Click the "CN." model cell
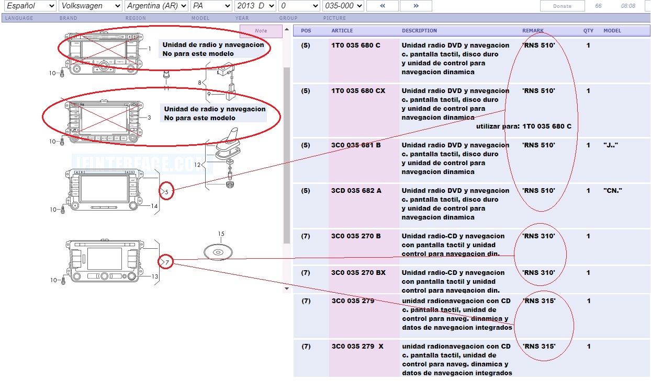Image resolution: width=651 pixels, height=381 pixels. (612, 191)
